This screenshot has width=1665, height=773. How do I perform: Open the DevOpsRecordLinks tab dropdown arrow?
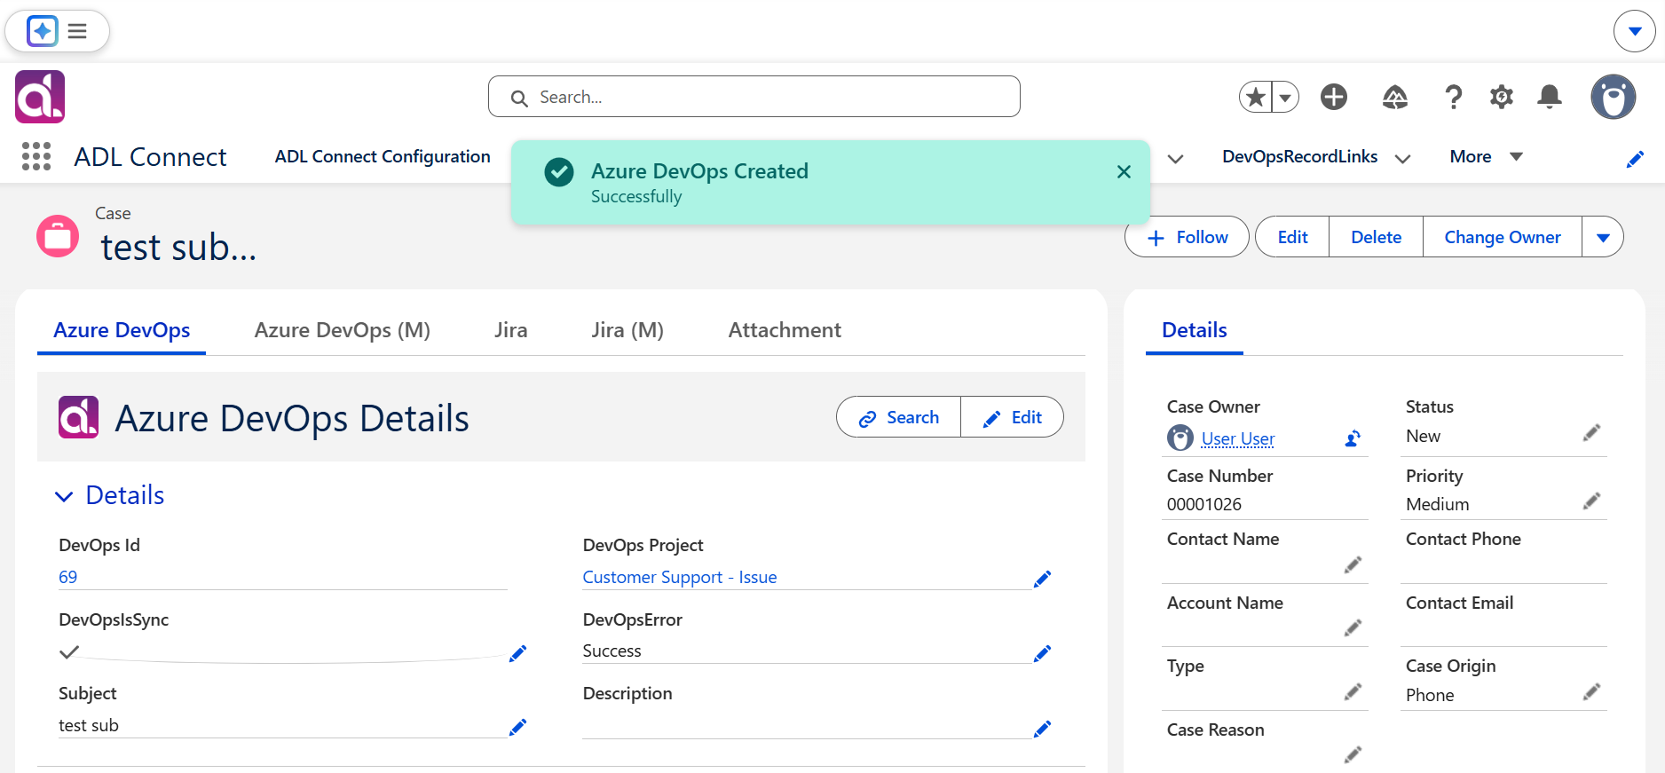(1403, 158)
